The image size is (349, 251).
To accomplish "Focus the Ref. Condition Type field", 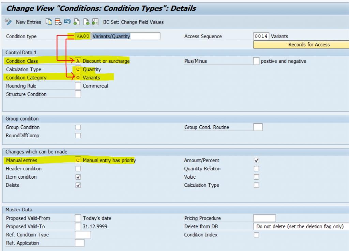I will pos(83,235).
